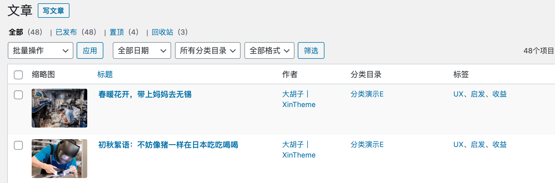Open the 所有分类目录 category dropdown
The image size is (555, 183).
pos(207,50)
